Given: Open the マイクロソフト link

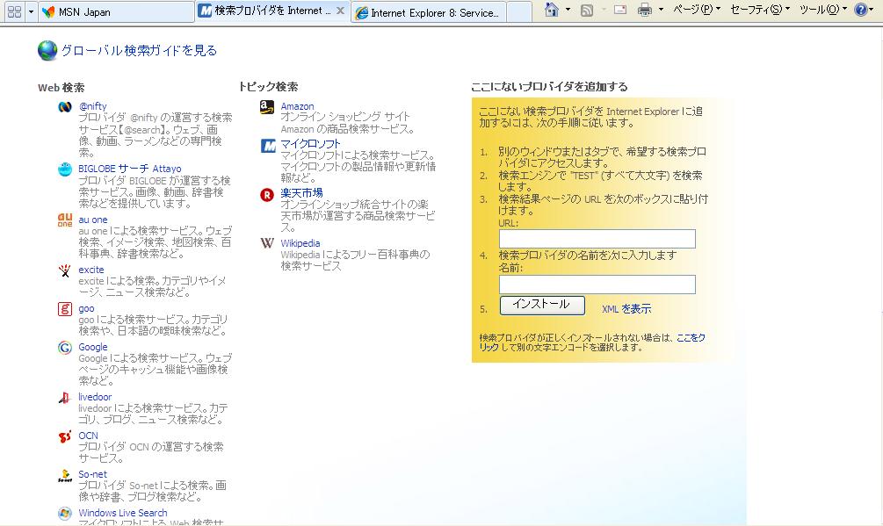Looking at the screenshot, I should [310, 143].
